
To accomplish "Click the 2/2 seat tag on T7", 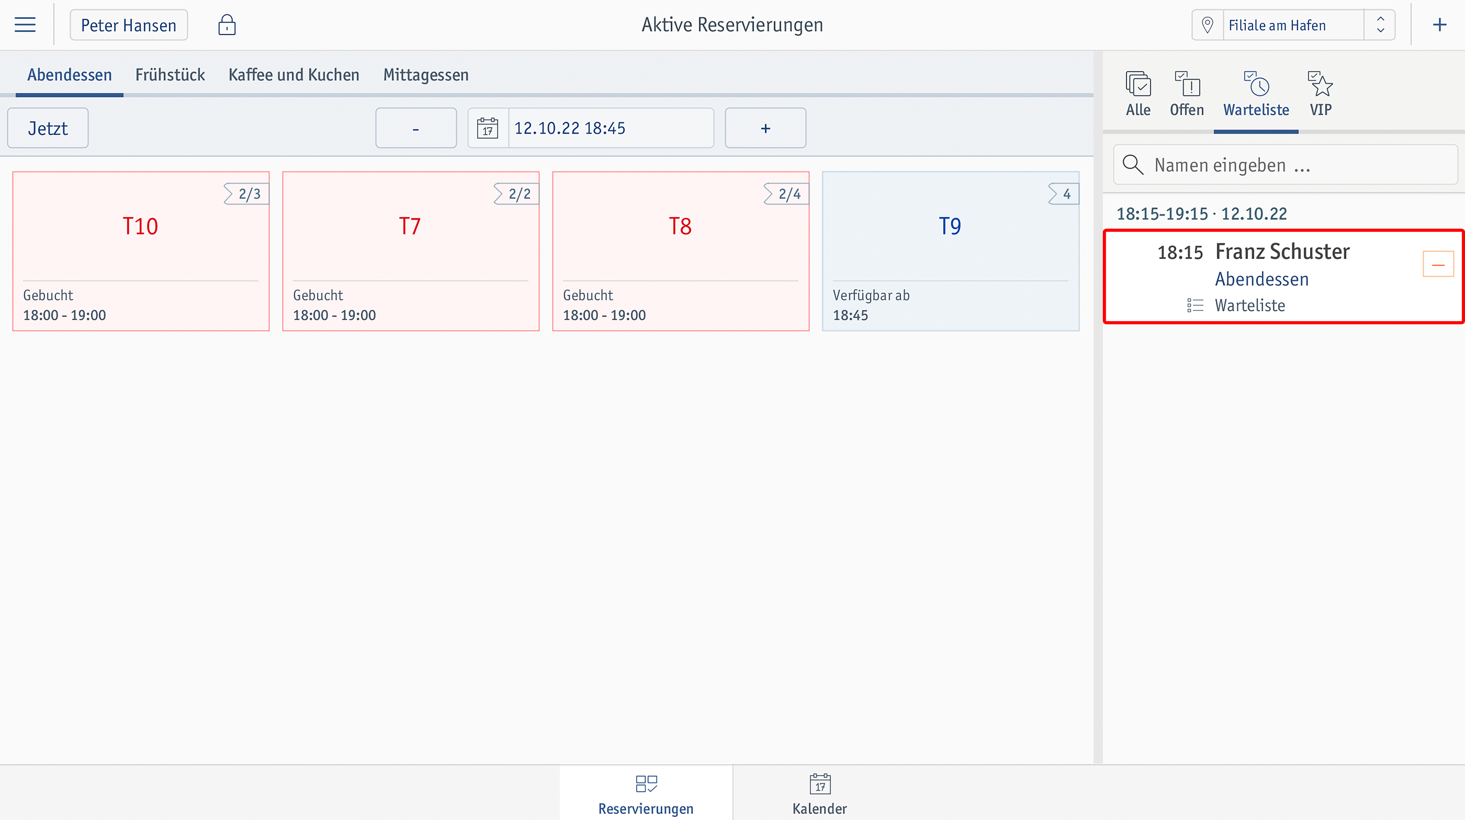I will (x=516, y=194).
